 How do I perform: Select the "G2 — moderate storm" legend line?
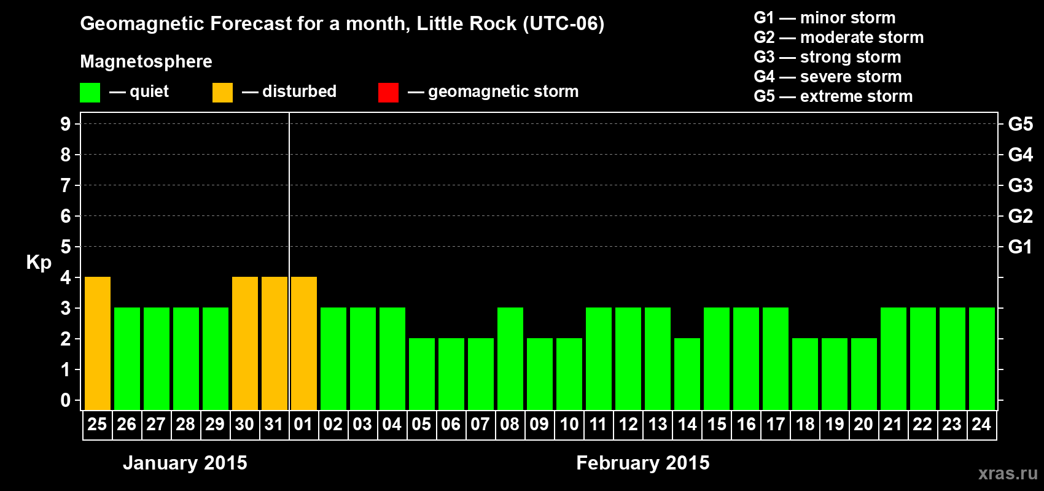(839, 37)
